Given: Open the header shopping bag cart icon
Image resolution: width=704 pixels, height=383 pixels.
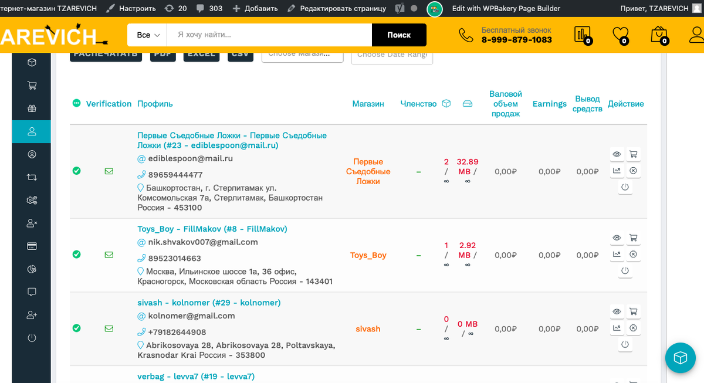Looking at the screenshot, I should (659, 35).
